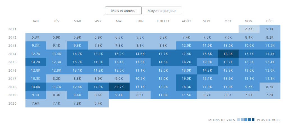287x129 pixels.
Task: Click the 5.3K cell for January 2012
Action: point(36,37)
